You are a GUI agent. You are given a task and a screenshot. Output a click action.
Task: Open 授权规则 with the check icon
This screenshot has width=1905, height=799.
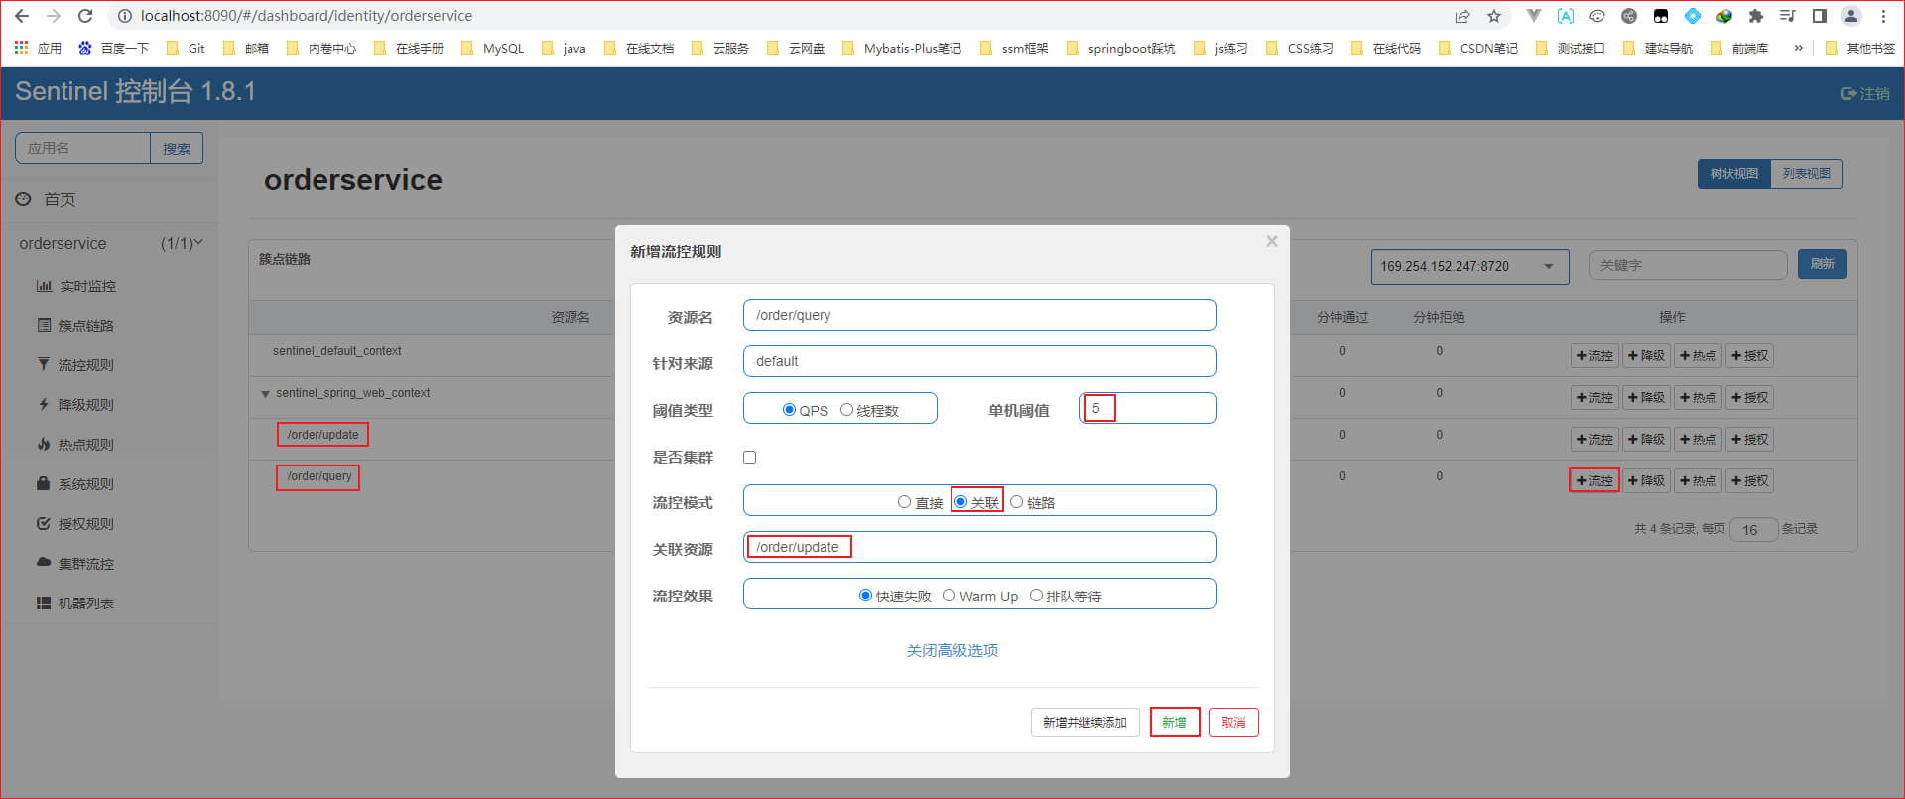(75, 524)
